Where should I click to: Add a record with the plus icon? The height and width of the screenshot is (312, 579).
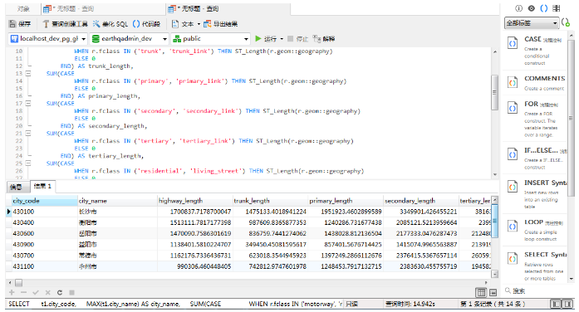coord(12,292)
